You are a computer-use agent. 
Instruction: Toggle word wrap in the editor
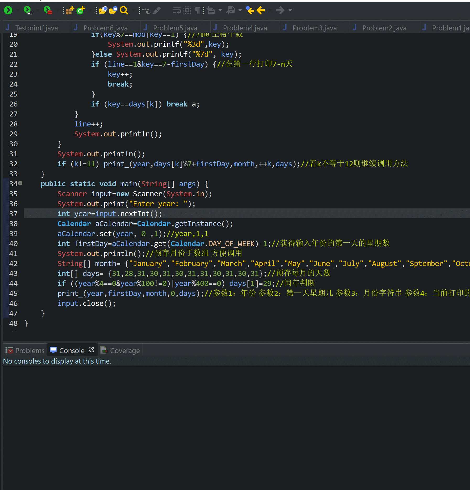(177, 10)
